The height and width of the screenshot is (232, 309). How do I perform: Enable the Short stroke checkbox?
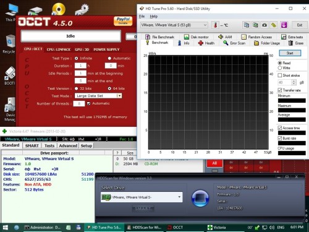(280, 75)
